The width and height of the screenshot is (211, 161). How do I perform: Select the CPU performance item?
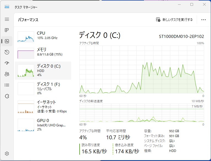click(43, 37)
